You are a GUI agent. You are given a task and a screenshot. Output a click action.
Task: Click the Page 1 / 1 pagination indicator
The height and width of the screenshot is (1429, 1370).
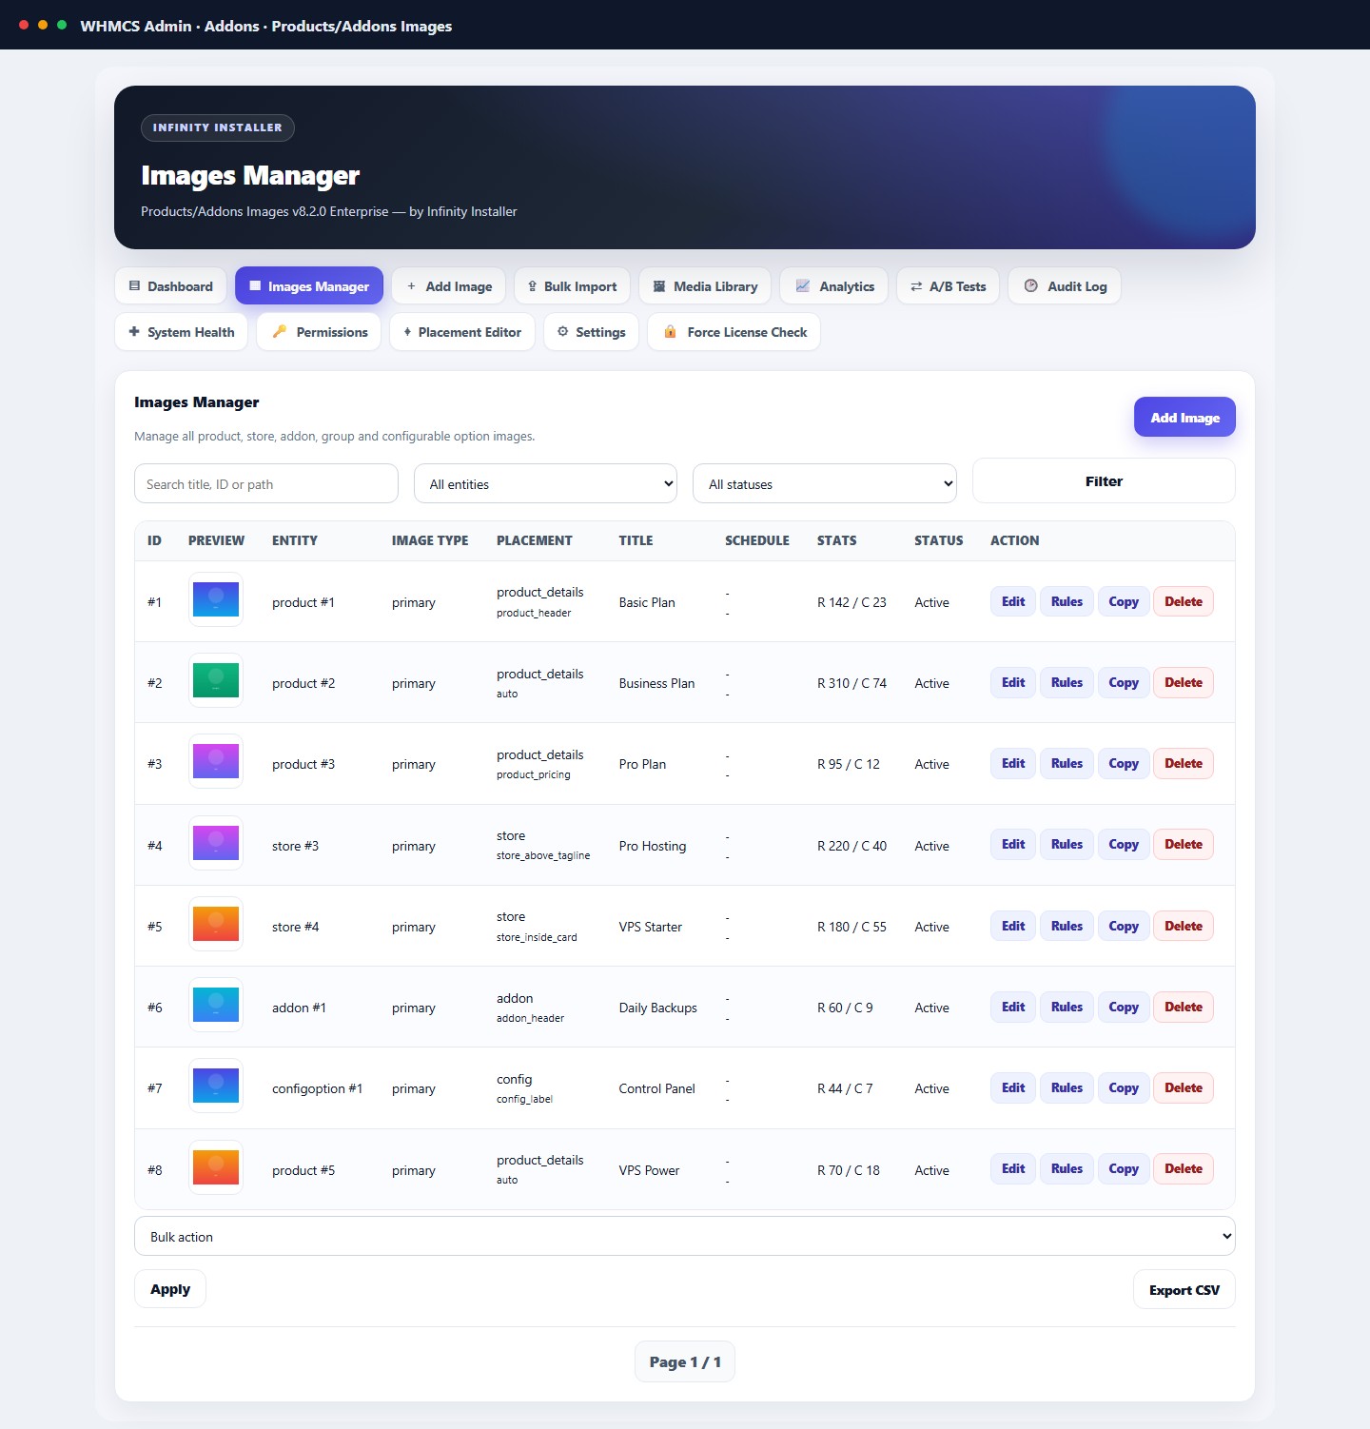coord(685,1362)
